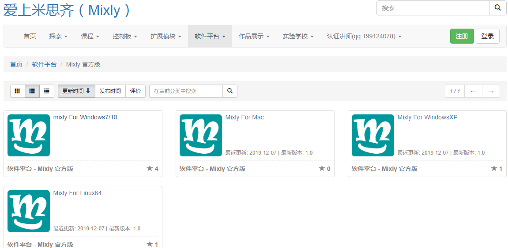Go to previous page arrow

(473, 91)
